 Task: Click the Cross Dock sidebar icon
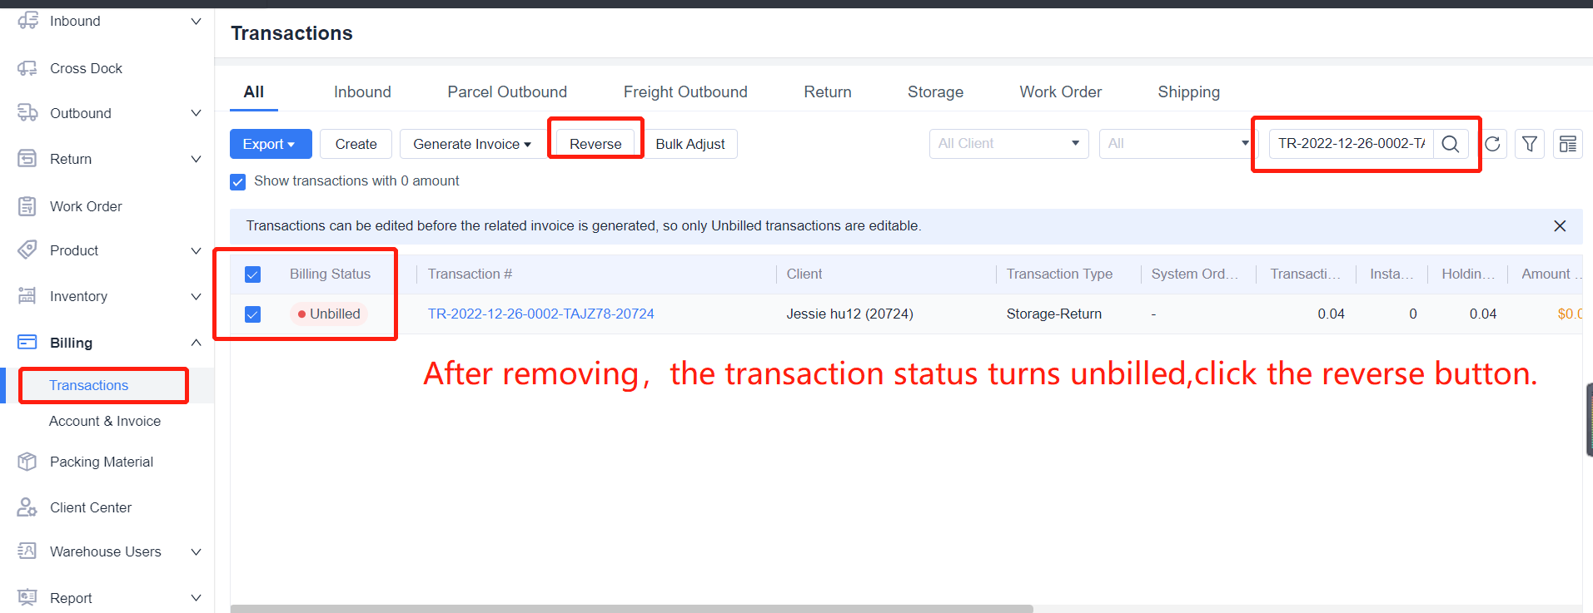[x=27, y=68]
